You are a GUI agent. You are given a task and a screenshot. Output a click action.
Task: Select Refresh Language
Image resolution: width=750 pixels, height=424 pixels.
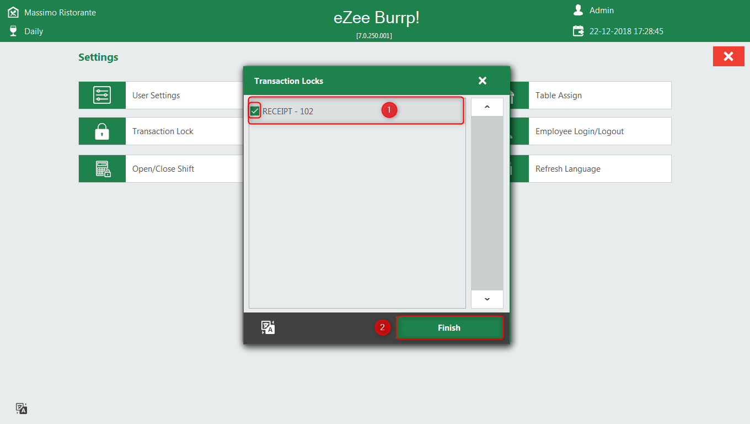point(591,169)
